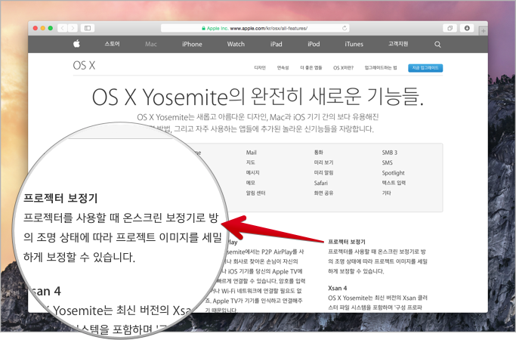Jump to the SMS feature link

(x=388, y=162)
